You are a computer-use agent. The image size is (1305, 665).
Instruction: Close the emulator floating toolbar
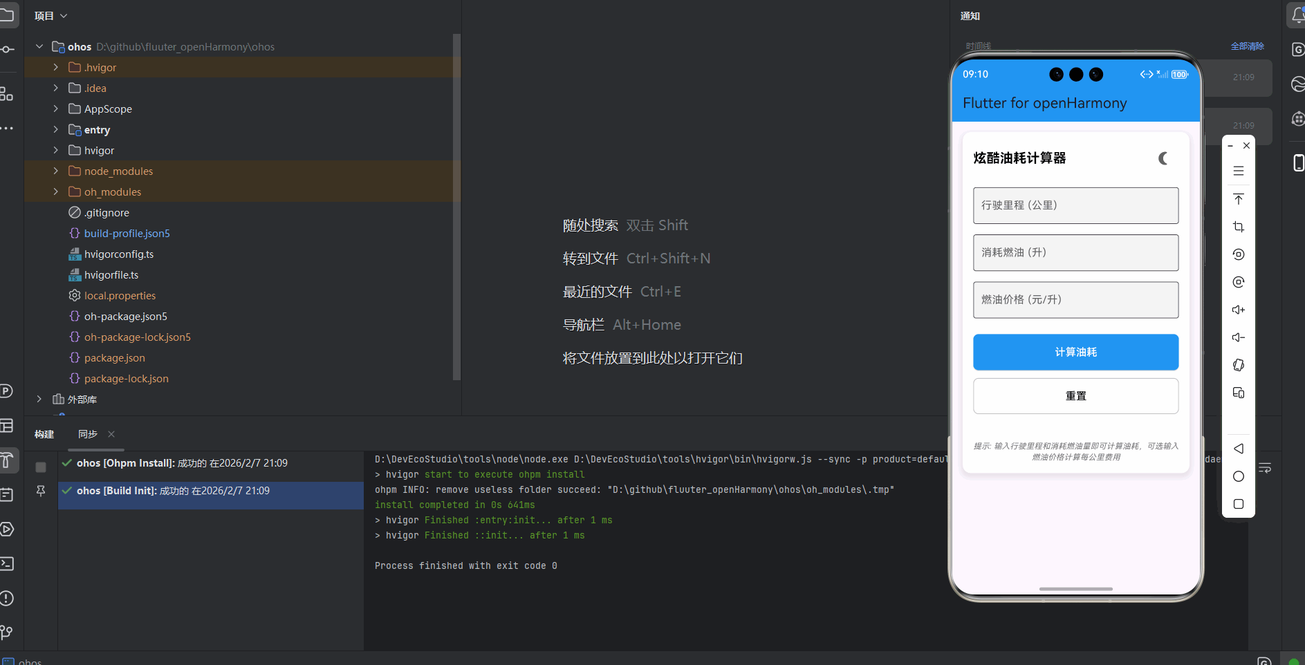point(1246,146)
